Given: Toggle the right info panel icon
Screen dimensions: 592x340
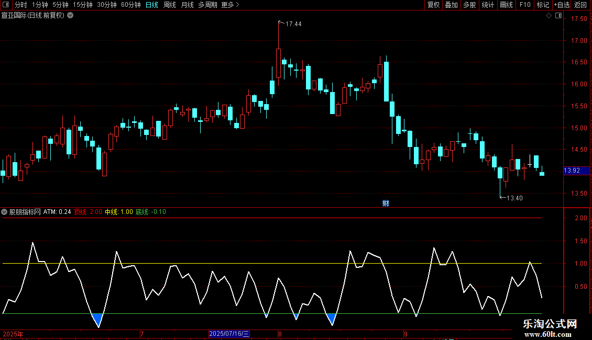Looking at the screenshot, I should pos(558,16).
